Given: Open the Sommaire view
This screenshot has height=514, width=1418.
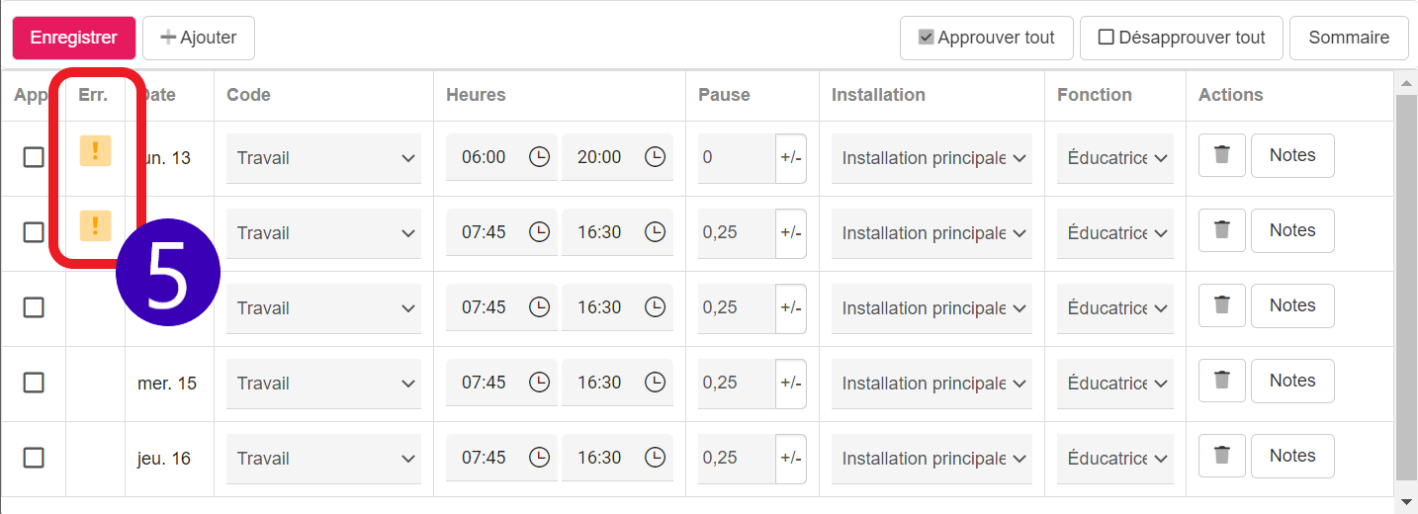Looking at the screenshot, I should click(1349, 38).
